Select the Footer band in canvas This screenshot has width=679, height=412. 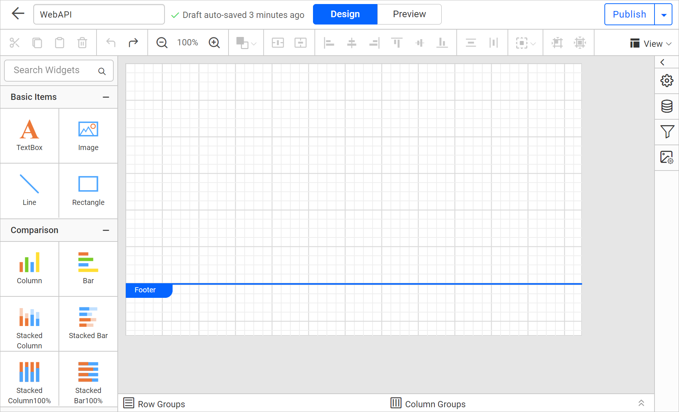click(145, 290)
